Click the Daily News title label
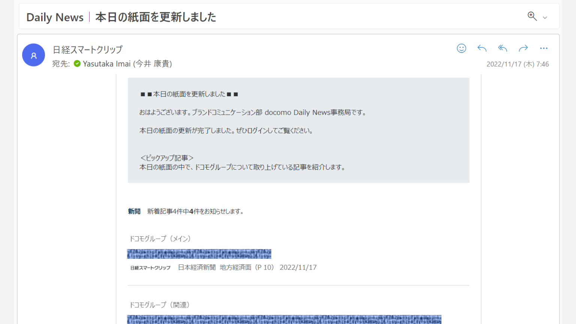576x324 pixels. pos(55,17)
